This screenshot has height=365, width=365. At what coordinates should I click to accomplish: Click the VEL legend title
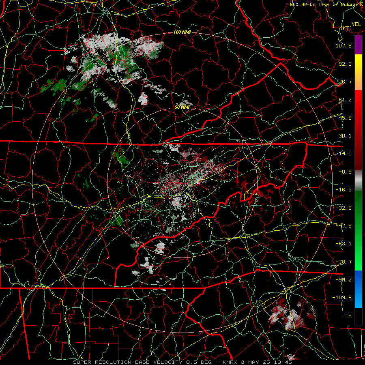pyautogui.click(x=356, y=24)
